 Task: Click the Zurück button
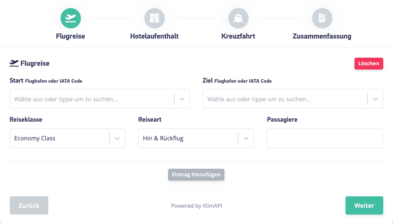point(29,206)
